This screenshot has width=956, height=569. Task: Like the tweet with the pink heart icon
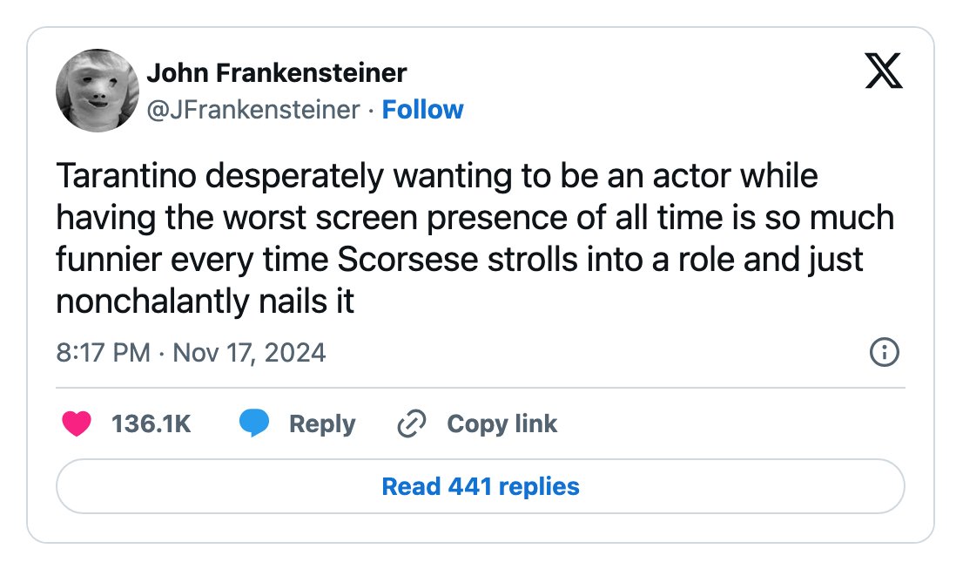[x=77, y=423]
